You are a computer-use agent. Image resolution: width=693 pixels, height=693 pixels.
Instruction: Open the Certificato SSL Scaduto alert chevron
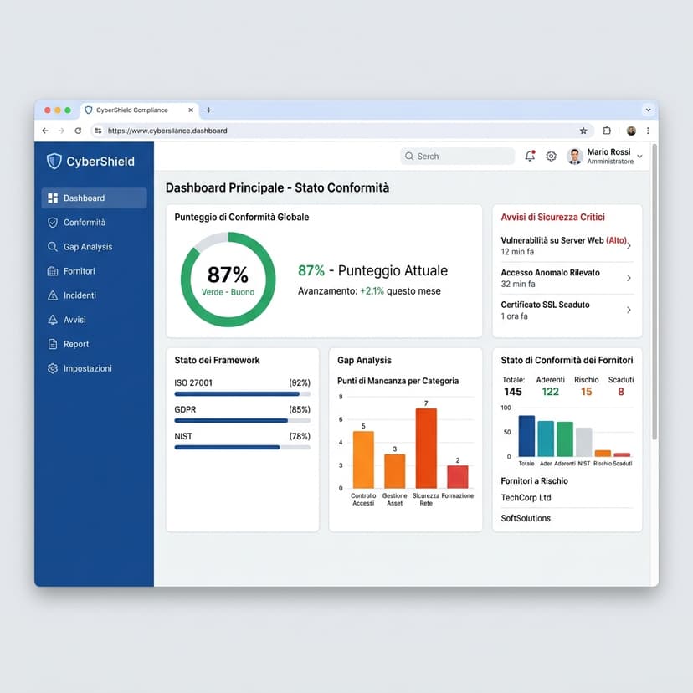629,311
